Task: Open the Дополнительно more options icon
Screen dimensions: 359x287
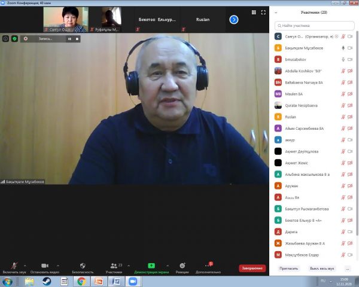Action: tap(208, 266)
